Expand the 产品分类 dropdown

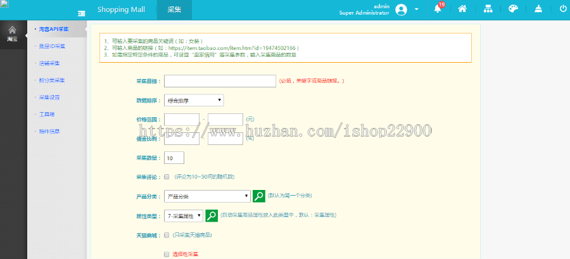point(207,196)
